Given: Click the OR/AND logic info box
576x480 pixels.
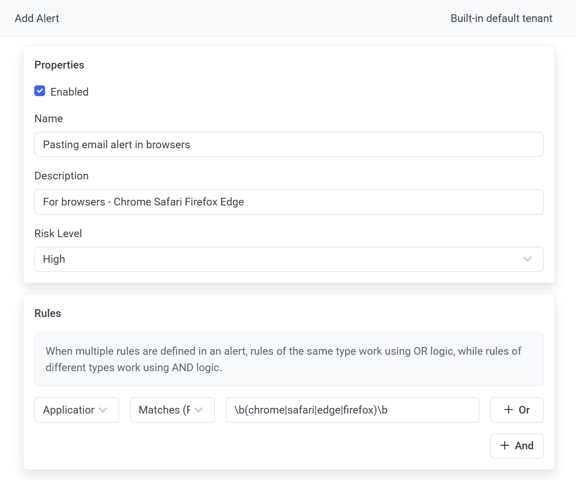Looking at the screenshot, I should (x=289, y=359).
